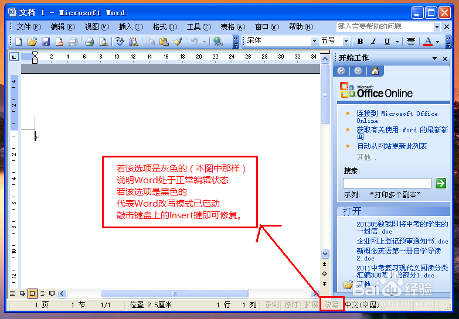Click the Copy icon in toolbar
Image resolution: width=459 pixels, height=319 pixels.
click(150, 42)
